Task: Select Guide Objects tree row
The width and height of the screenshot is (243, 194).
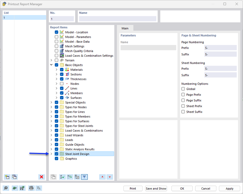Action: 75,144
